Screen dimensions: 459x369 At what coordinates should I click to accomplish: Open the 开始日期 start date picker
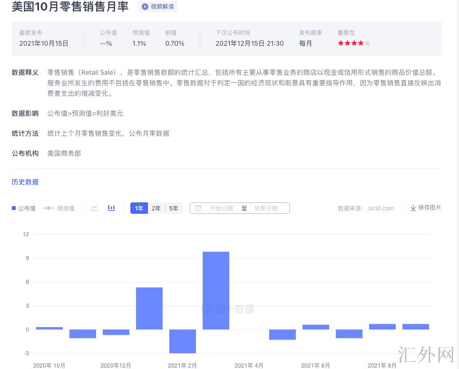coord(222,208)
